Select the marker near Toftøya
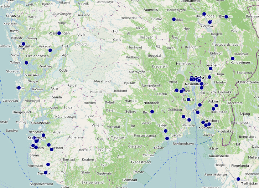This screenshot has height=188, width=259. [x=26, y=63]
